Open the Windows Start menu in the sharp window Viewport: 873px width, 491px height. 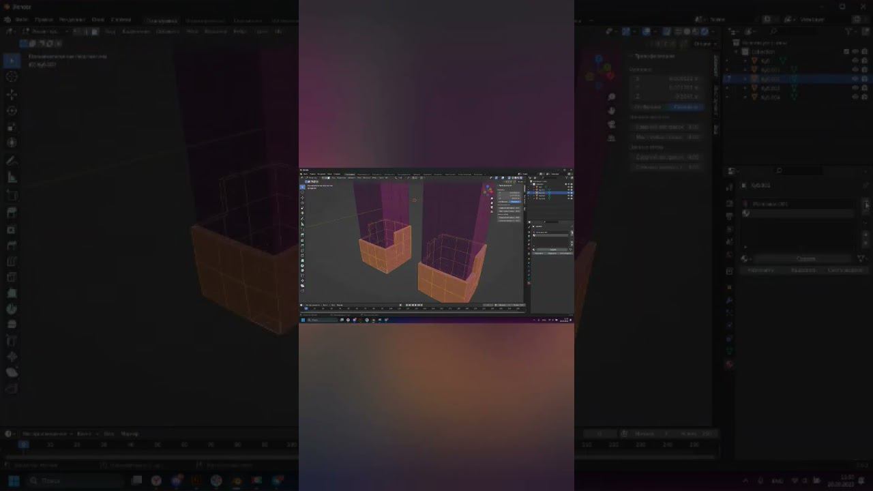click(x=303, y=320)
